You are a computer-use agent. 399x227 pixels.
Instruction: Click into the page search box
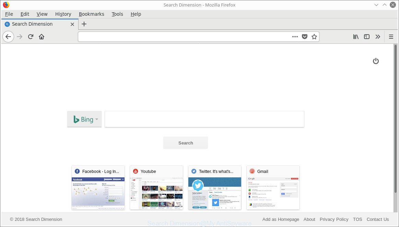(x=204, y=119)
